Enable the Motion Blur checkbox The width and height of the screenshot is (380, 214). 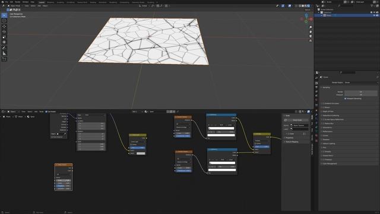324,124
